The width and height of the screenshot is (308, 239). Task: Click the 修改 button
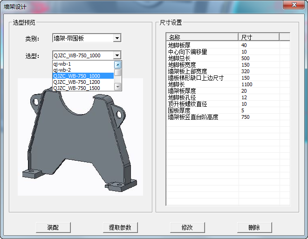(187, 227)
